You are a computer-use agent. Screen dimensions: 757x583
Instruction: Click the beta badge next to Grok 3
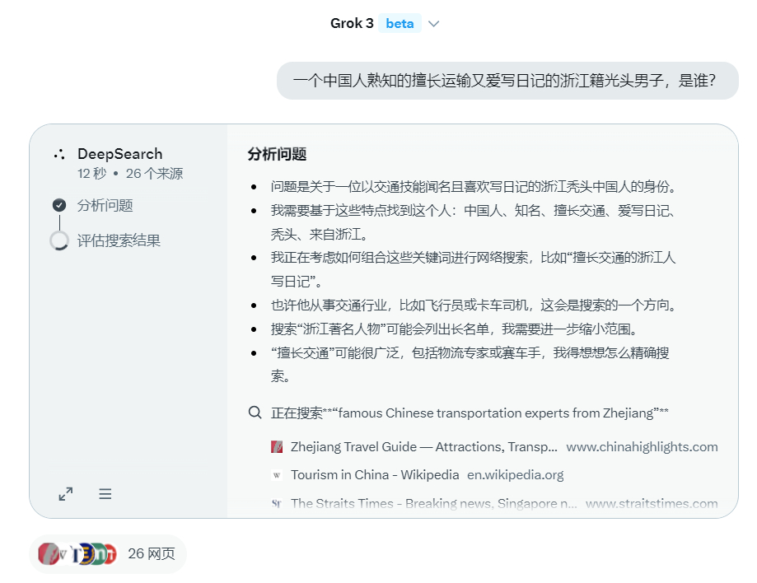click(x=400, y=23)
